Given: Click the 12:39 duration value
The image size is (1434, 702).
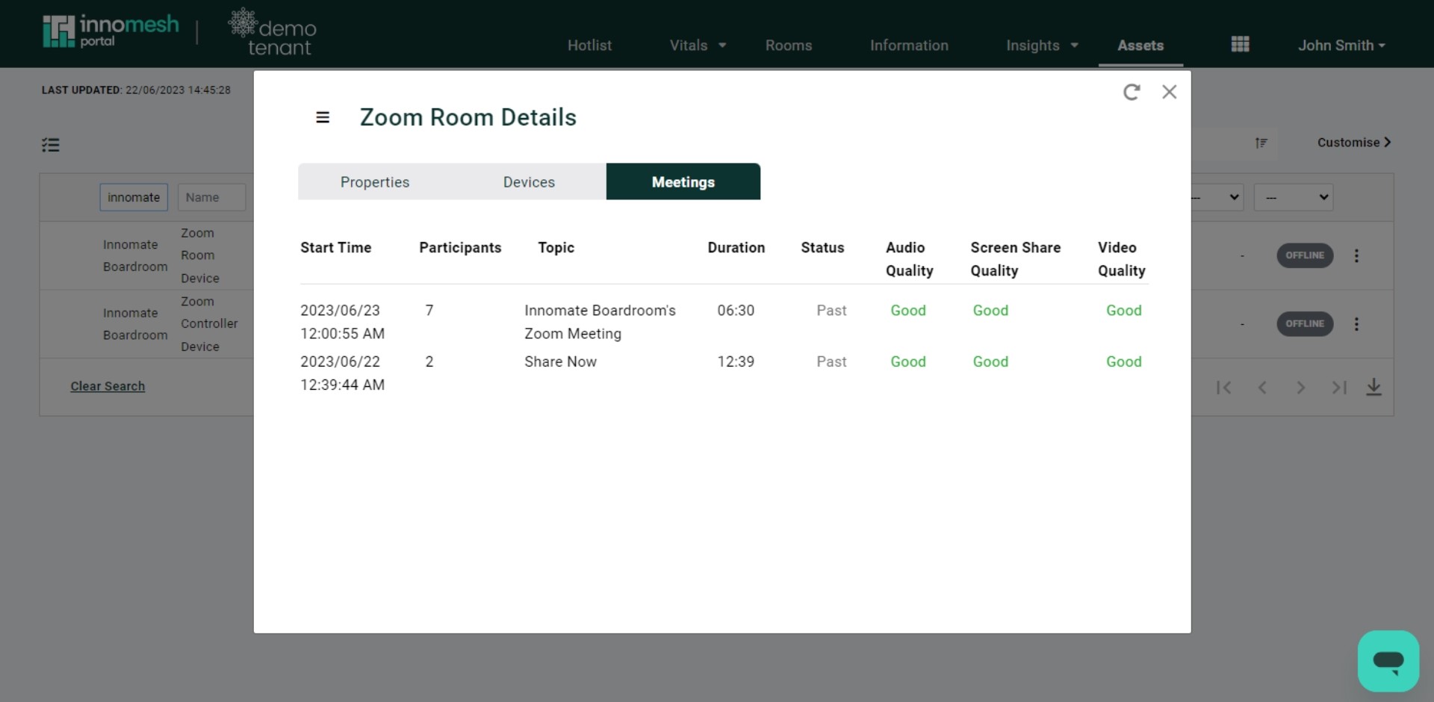Looking at the screenshot, I should tap(736, 361).
